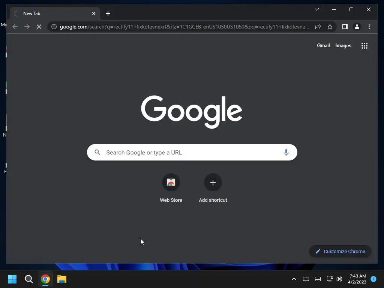Screen dimensions: 384x288
Task: Close the New Tab tab
Action: (93, 13)
